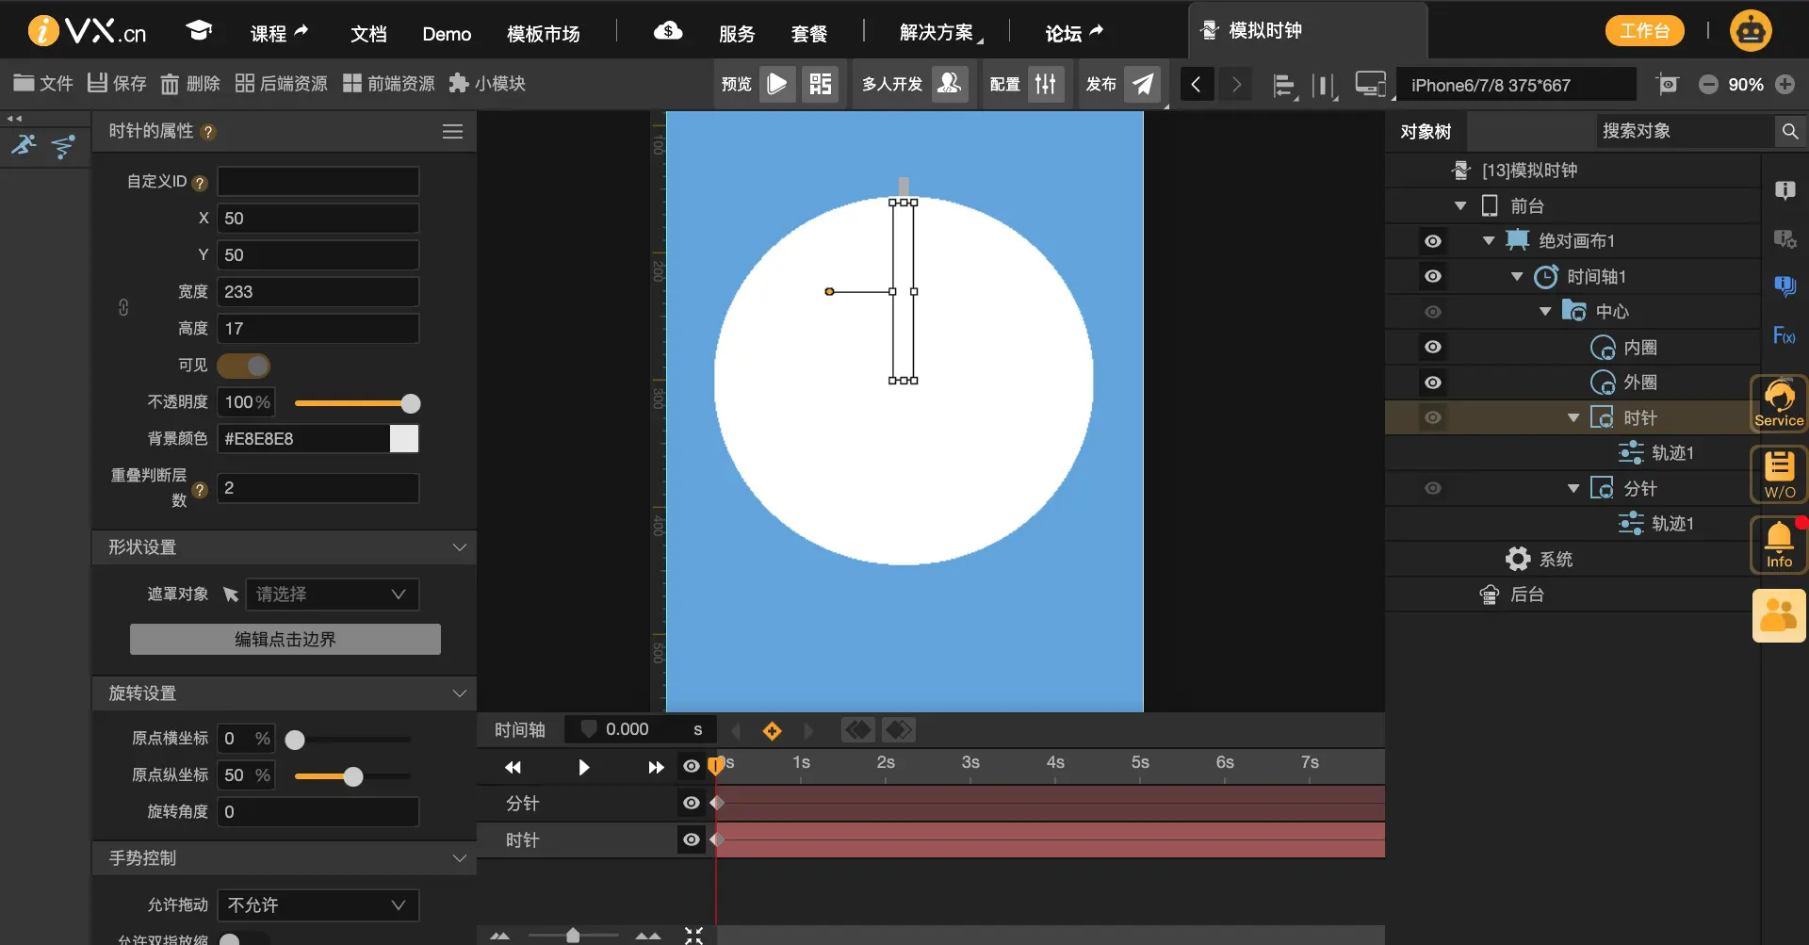Open the Info notification bell
Viewport: 1809px width, 945px height.
click(x=1779, y=545)
